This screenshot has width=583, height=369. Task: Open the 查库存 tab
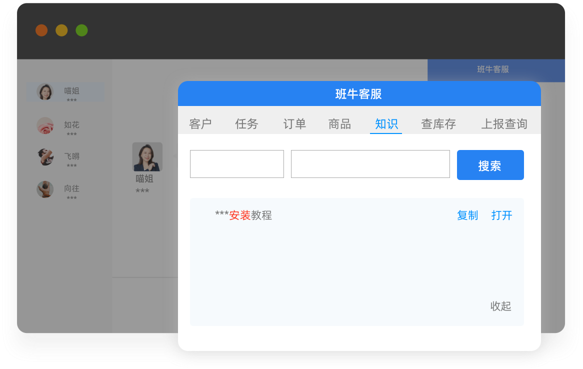click(438, 124)
